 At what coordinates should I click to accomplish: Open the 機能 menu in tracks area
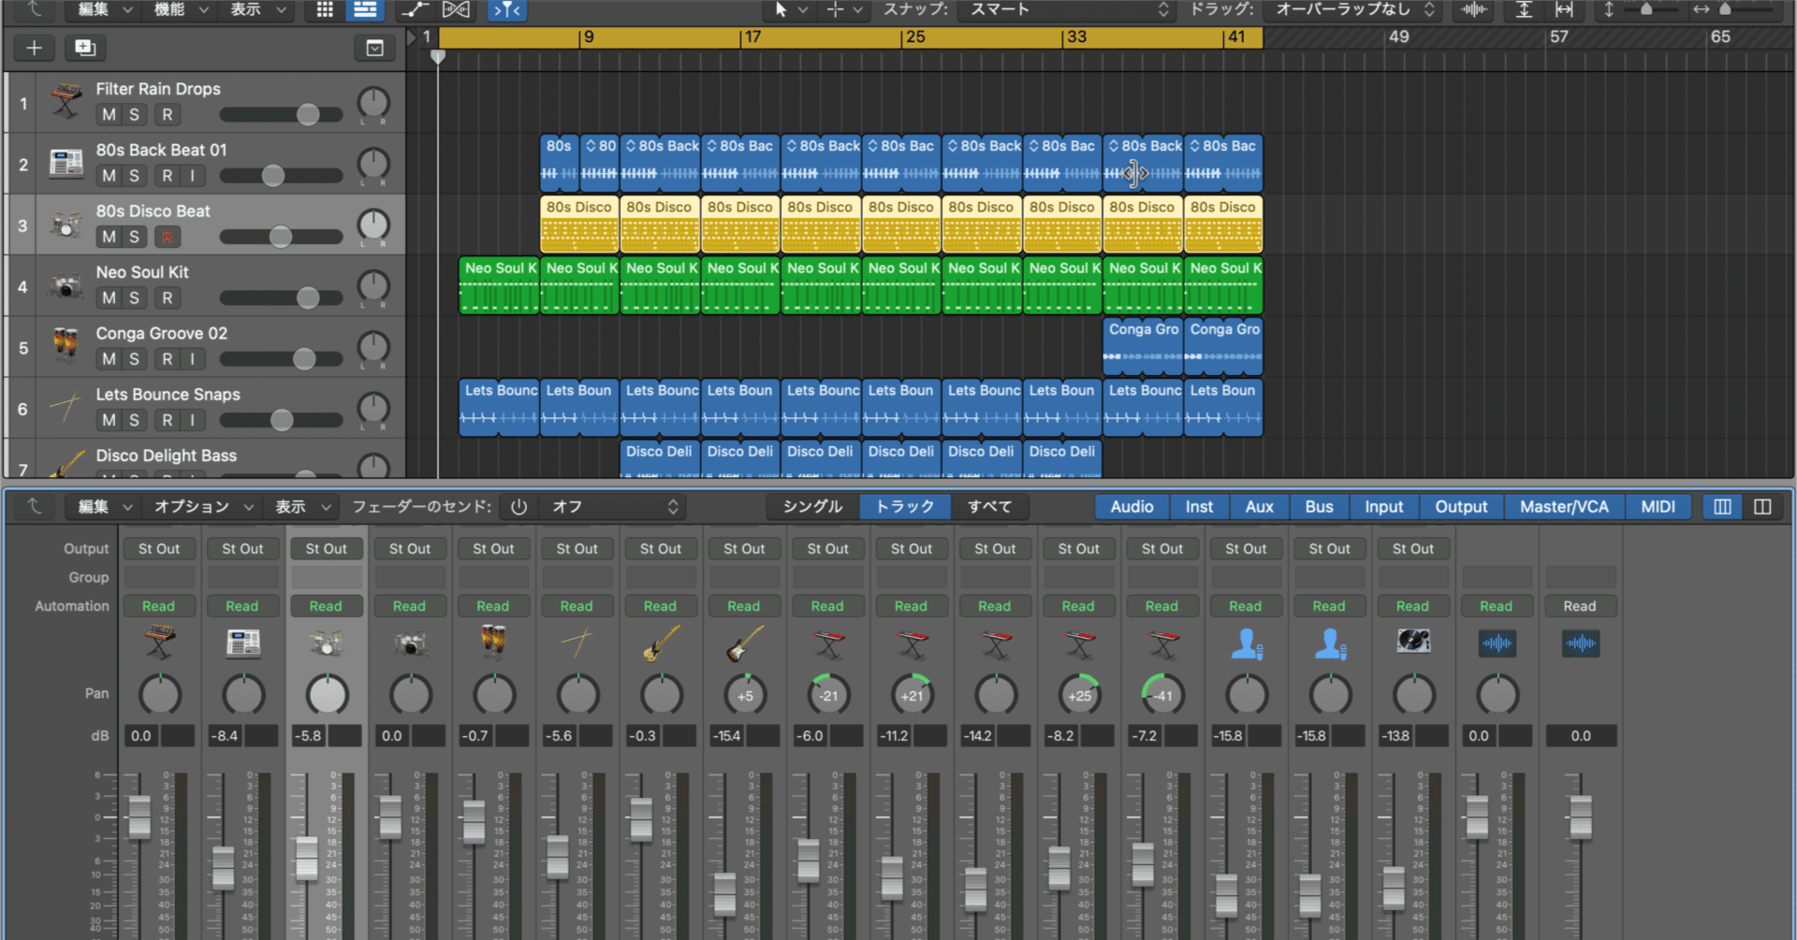pos(182,9)
